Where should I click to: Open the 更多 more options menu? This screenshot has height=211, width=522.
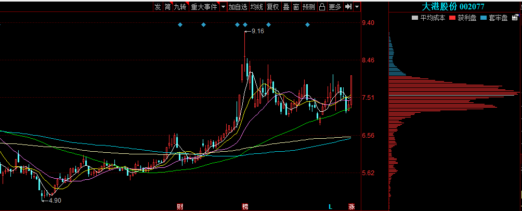pyautogui.click(x=335, y=7)
